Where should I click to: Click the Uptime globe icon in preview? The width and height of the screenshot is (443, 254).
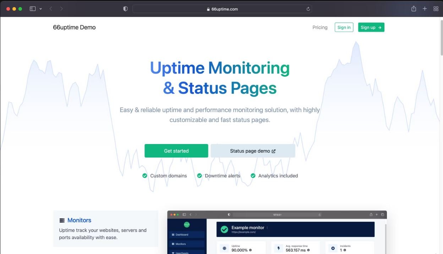224,248
